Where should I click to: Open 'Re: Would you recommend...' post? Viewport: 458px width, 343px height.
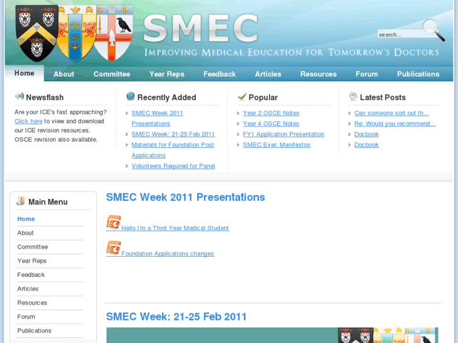point(395,124)
